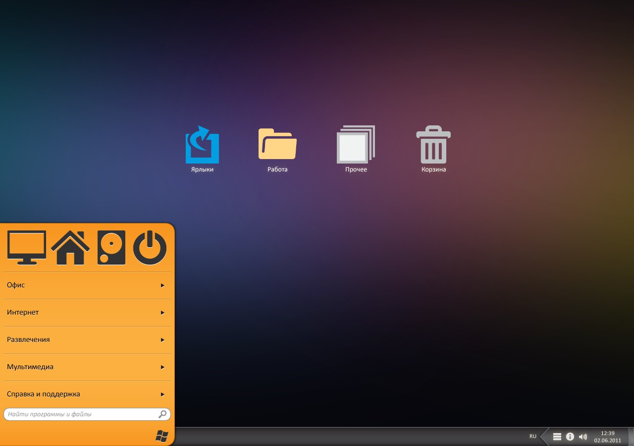This screenshot has width=634, height=446.
Task: Select the Работа label text
Action: point(277,169)
